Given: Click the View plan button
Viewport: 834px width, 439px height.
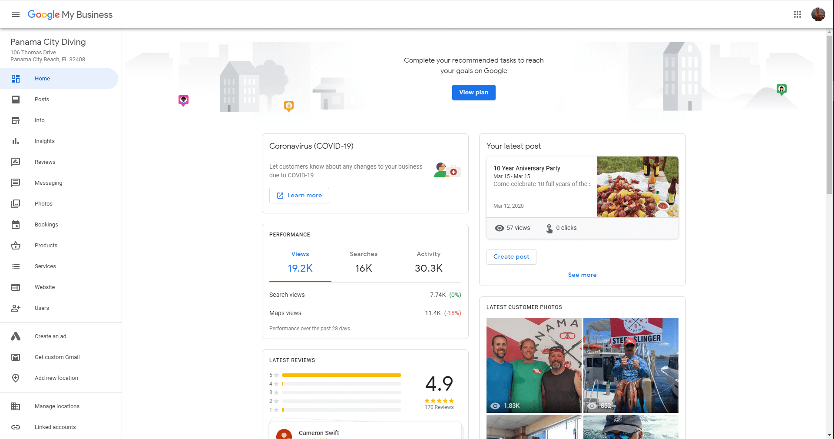Looking at the screenshot, I should (473, 92).
